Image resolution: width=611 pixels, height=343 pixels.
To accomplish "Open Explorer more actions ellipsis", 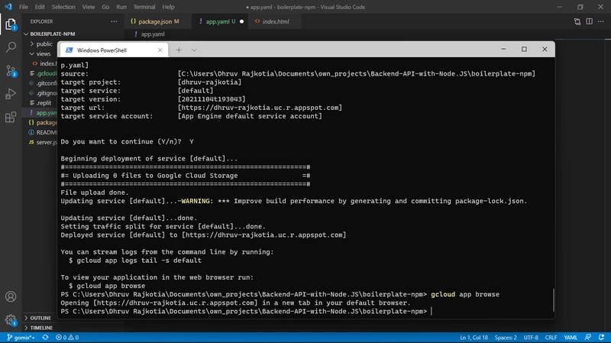I will (114, 21).
